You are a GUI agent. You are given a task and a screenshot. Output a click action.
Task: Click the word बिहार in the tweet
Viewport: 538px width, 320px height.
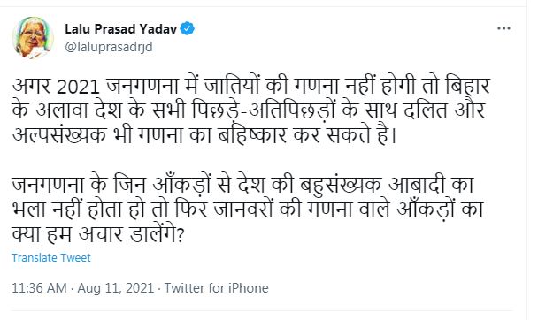(467, 86)
